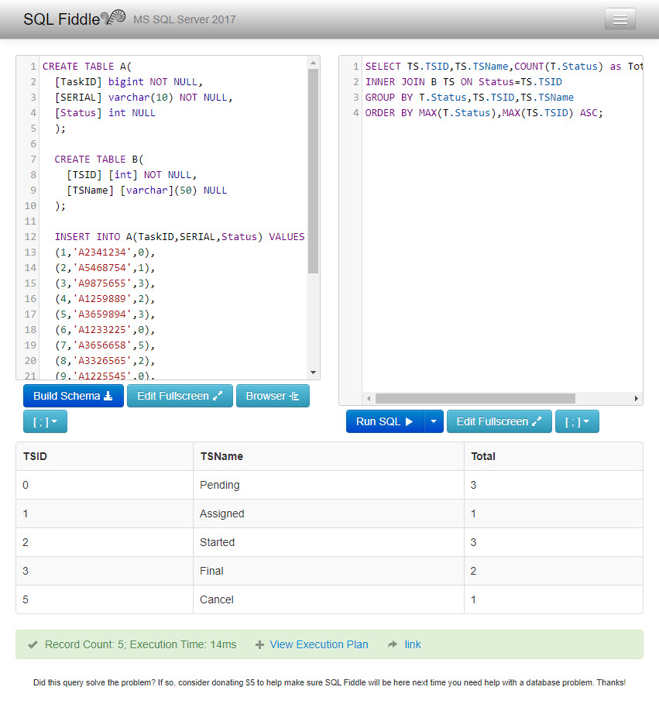Screen dimensions: 659x711
Task: Click the View Execution Plan link
Action: (318, 644)
